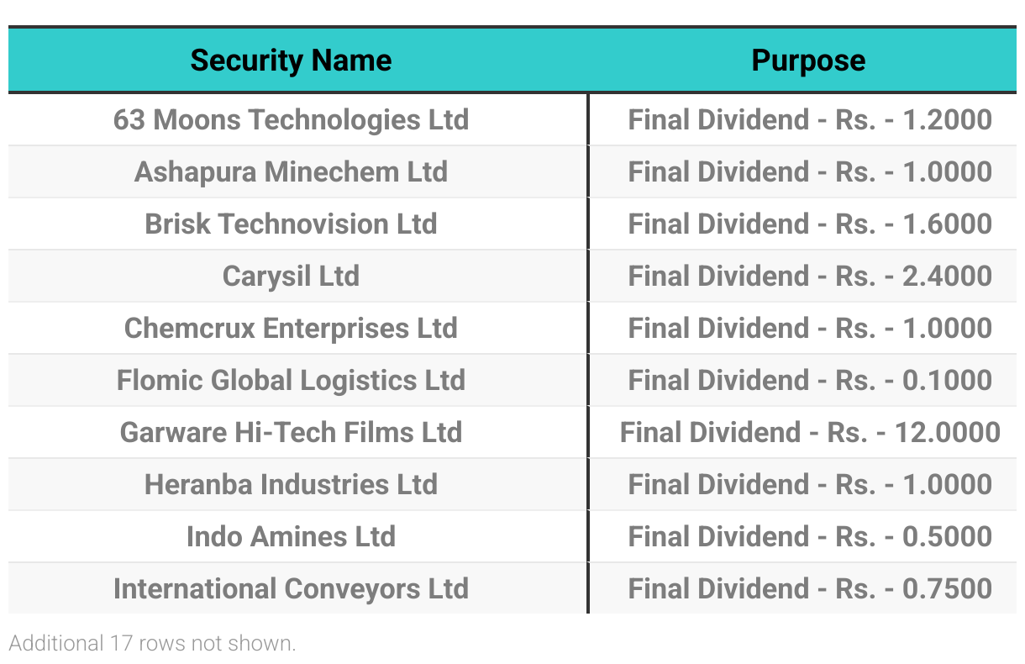Image resolution: width=1025 pixels, height=664 pixels.
Task: Click the Additional 17 rows not shown note
Action: click(x=152, y=644)
